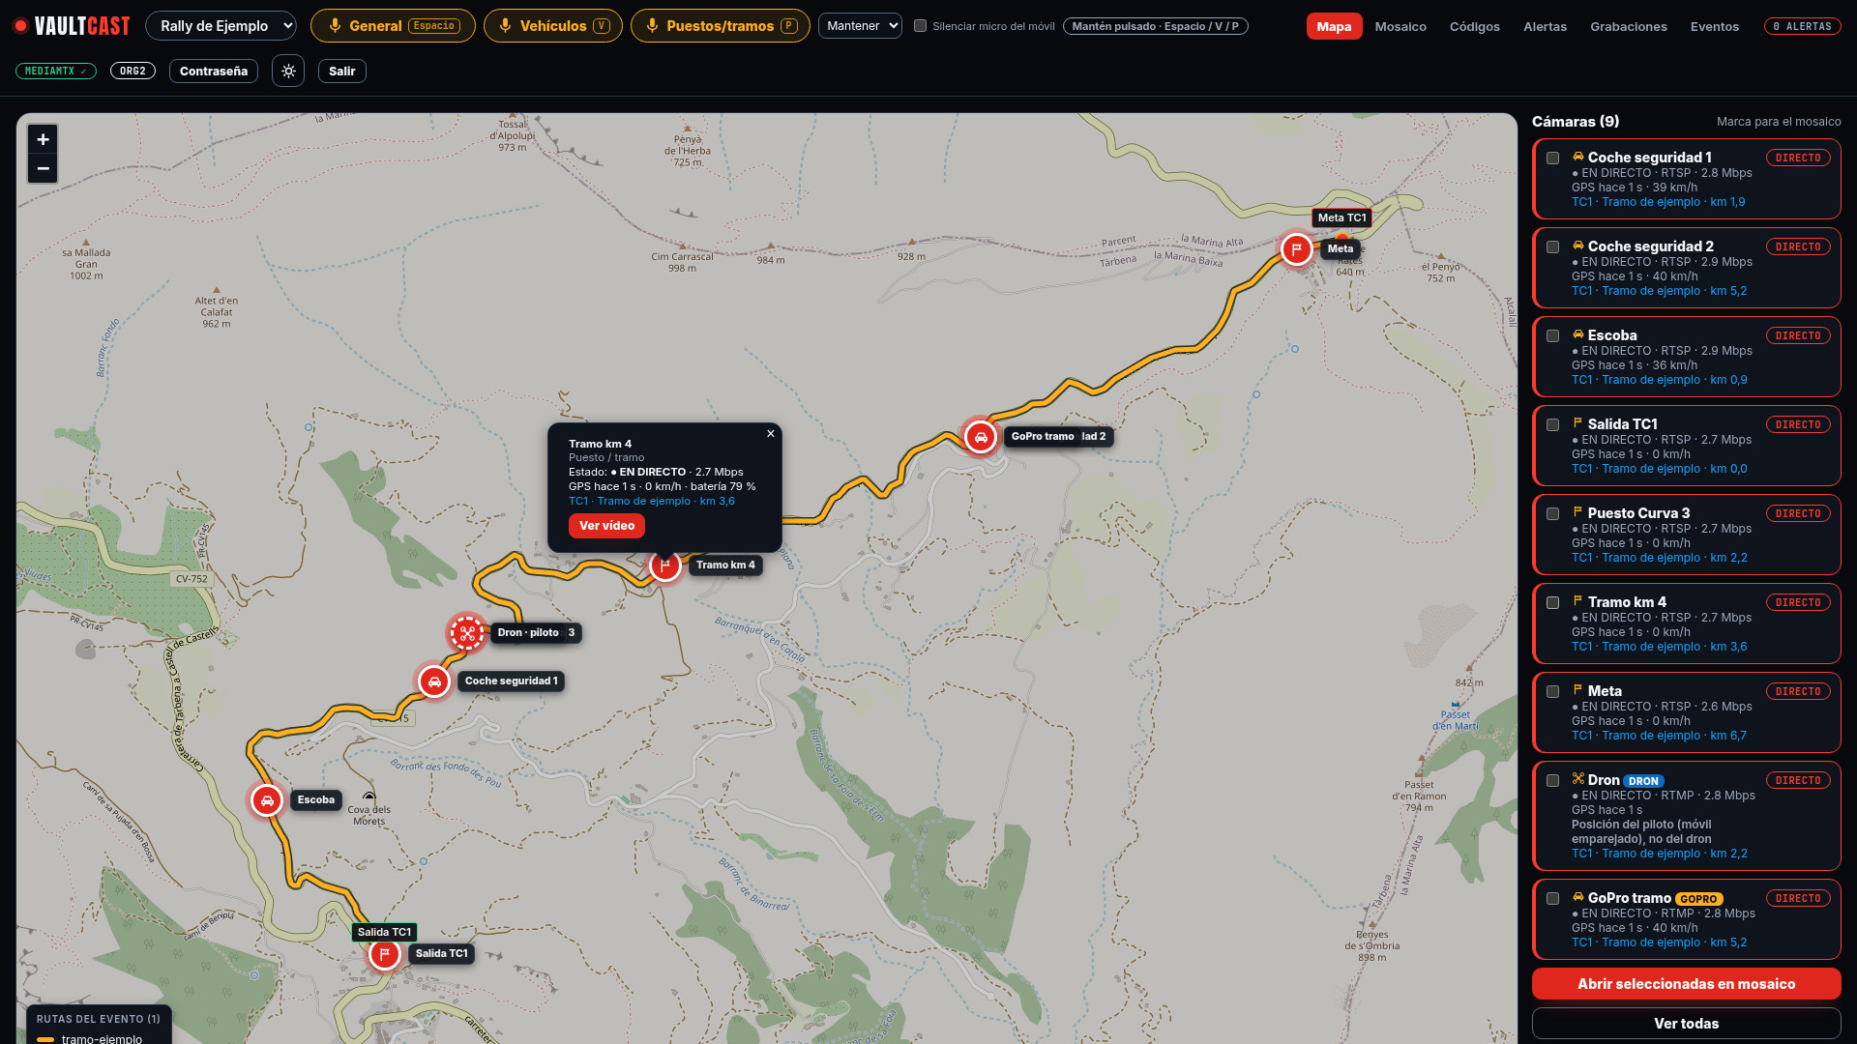Screen dimensions: 1857x1044
Task: Select the Dron piloto map marker
Action: click(467, 633)
